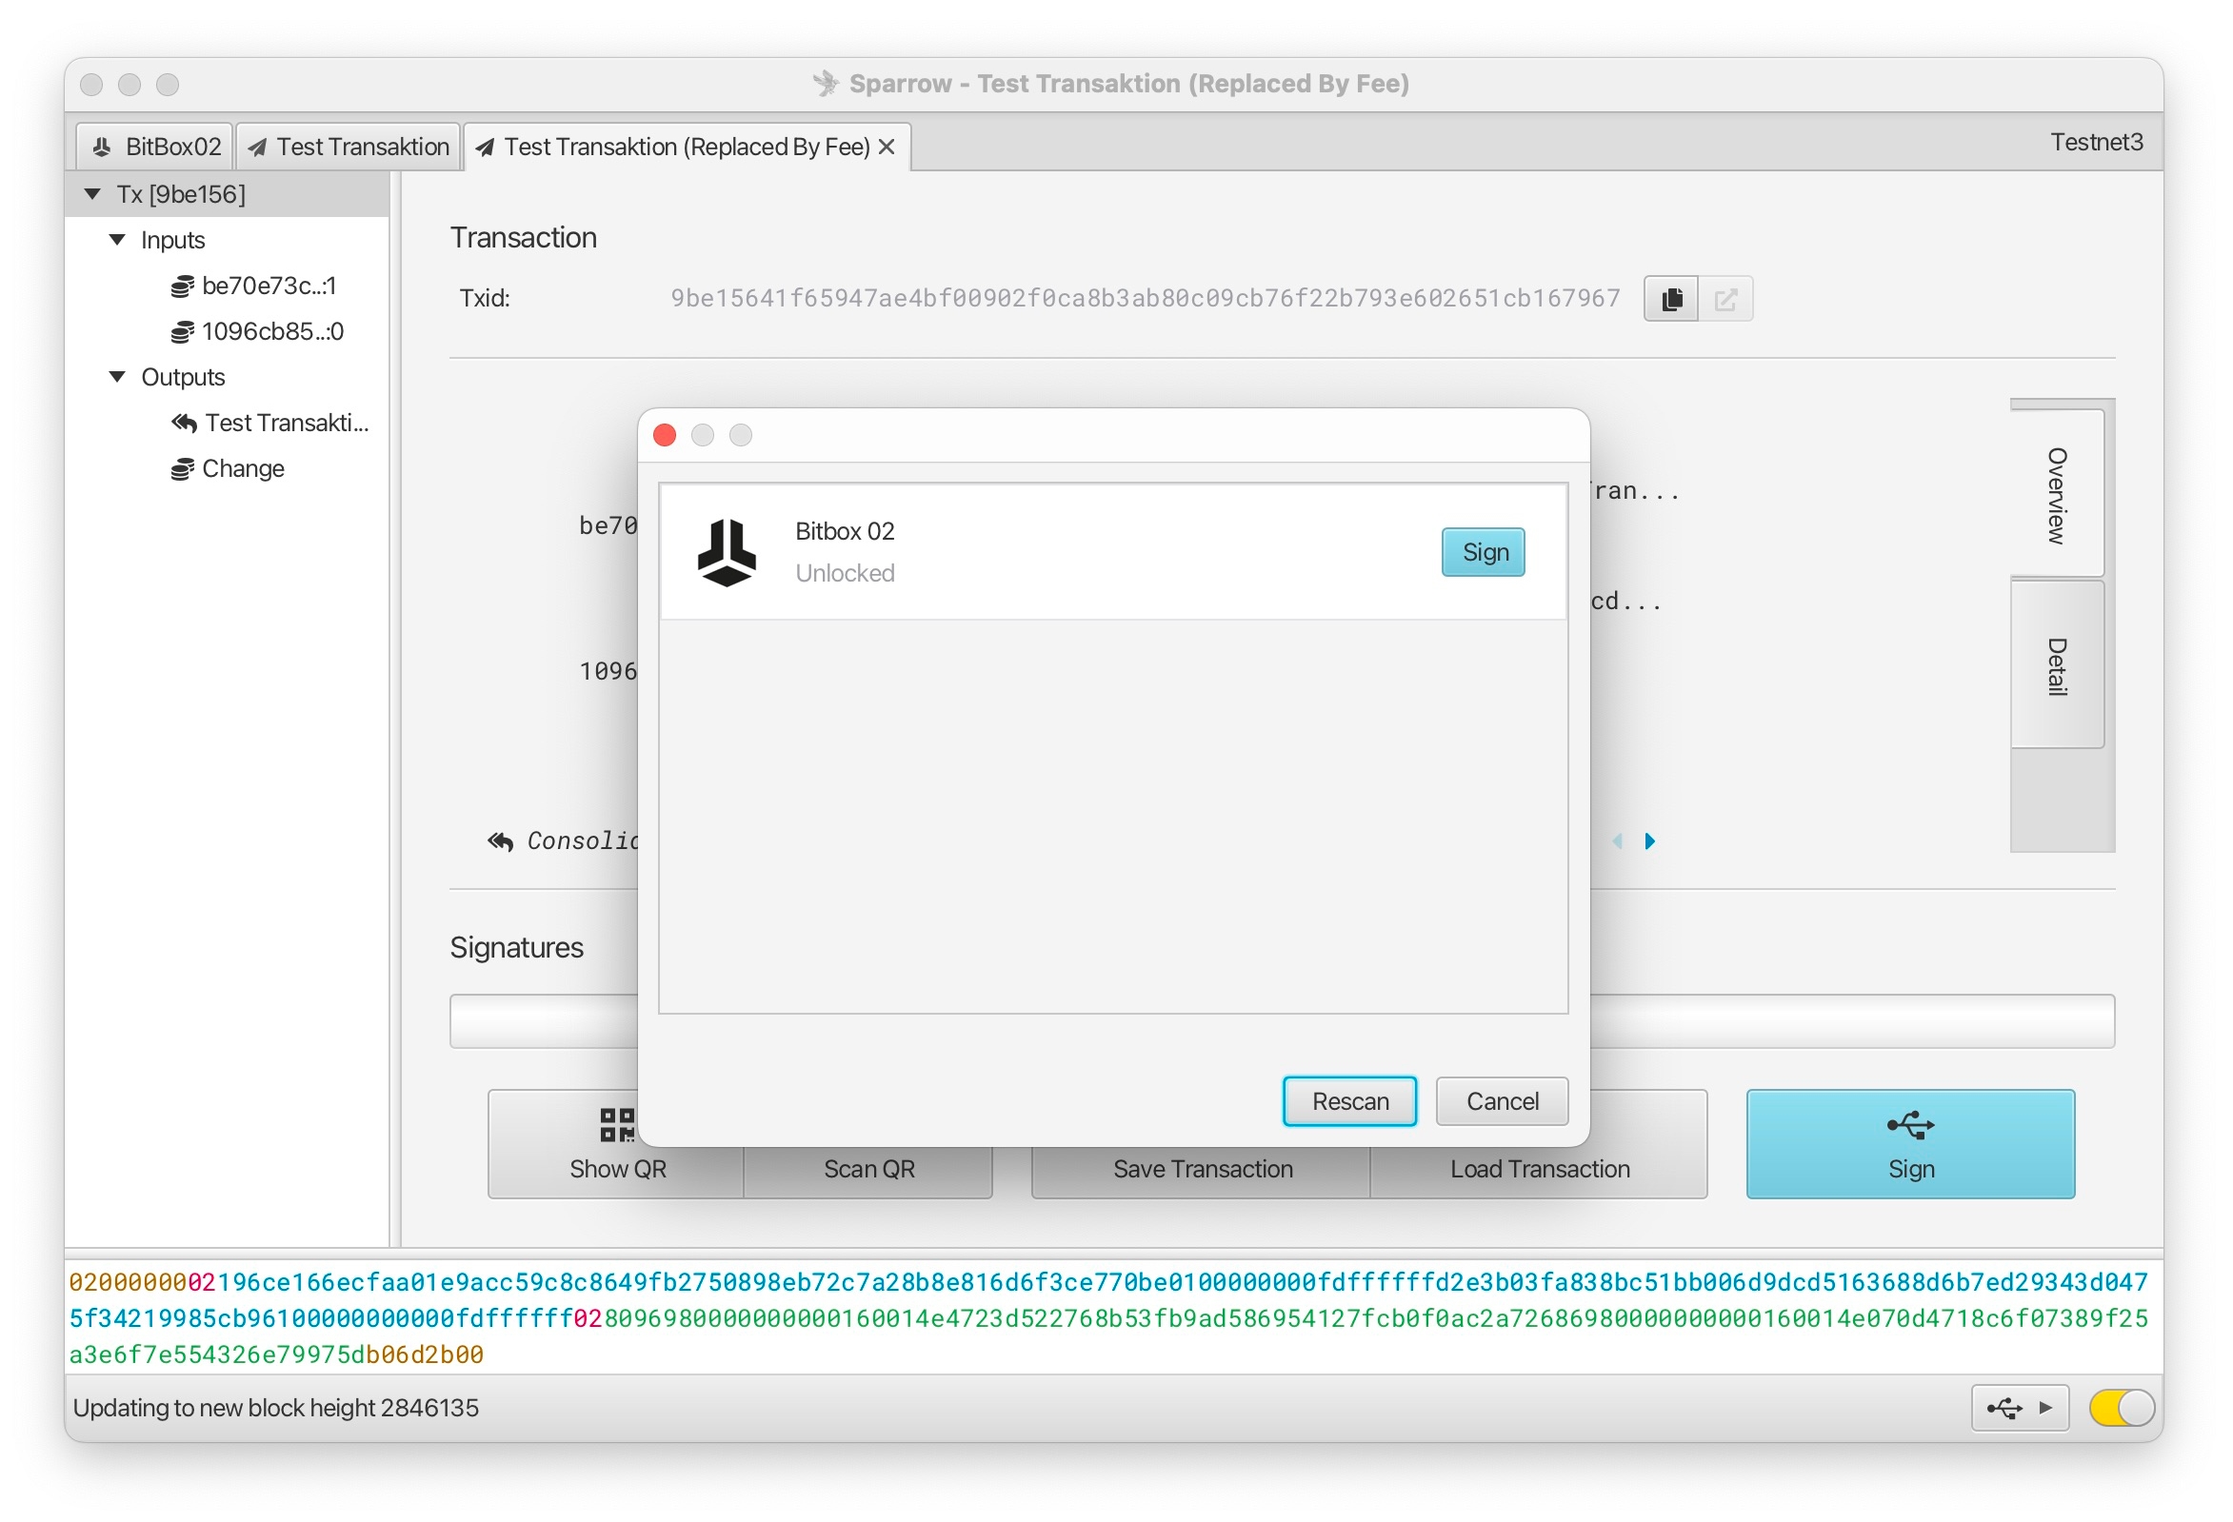This screenshot has height=1522, width=2233.
Task: Open txid in block explorer icon
Action: click(1725, 300)
